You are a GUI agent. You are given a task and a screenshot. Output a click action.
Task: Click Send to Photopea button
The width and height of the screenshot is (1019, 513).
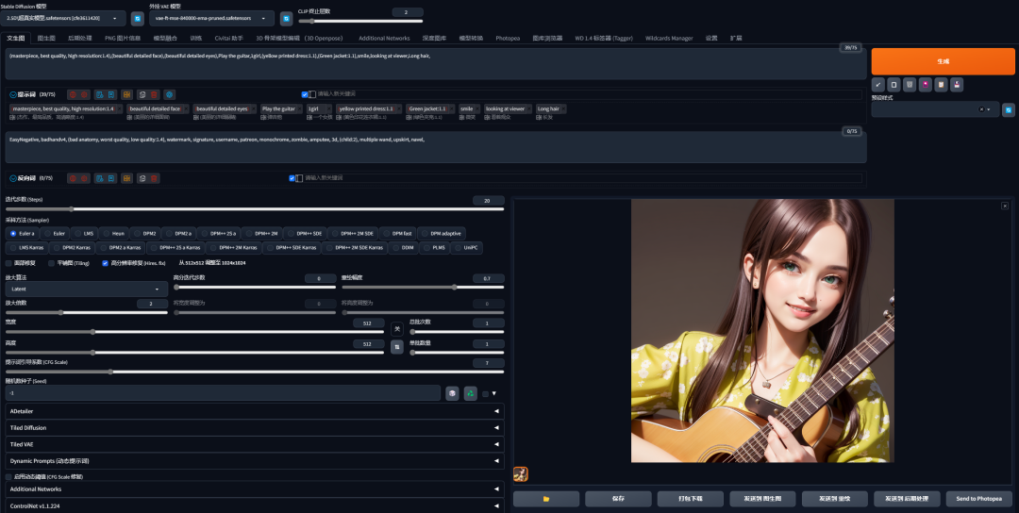[x=978, y=499]
